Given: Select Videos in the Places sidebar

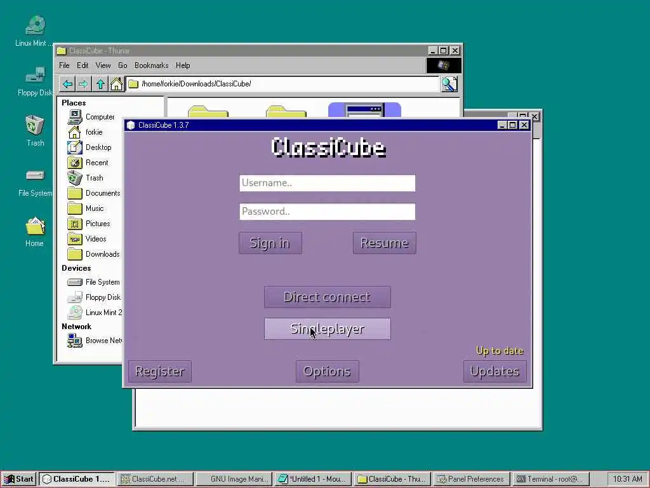Looking at the screenshot, I should [x=86, y=239].
